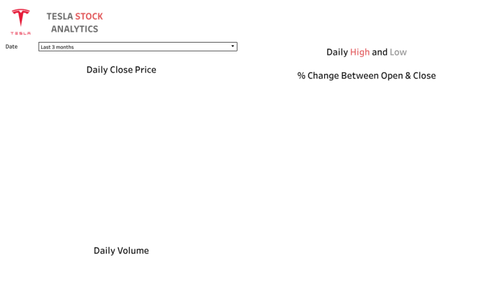Click the red "High" legend word
498x307 pixels.
[x=360, y=52]
